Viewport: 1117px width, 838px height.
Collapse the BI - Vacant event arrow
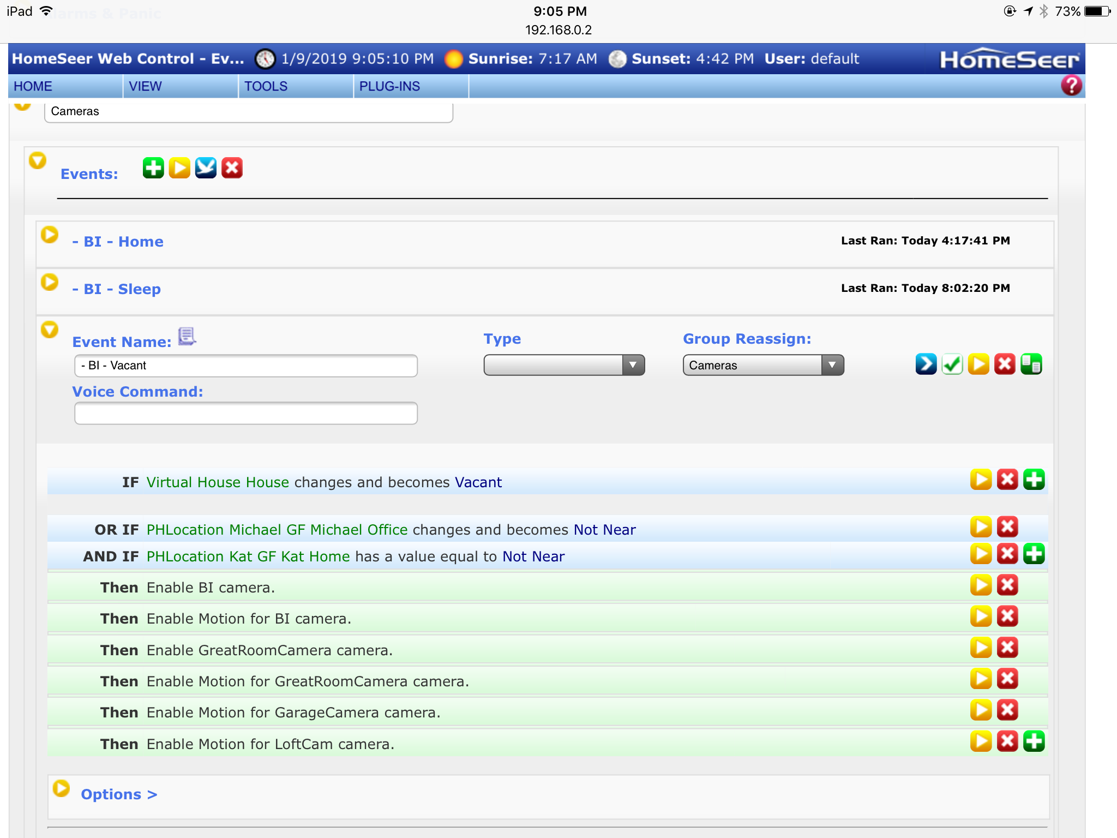tap(50, 330)
